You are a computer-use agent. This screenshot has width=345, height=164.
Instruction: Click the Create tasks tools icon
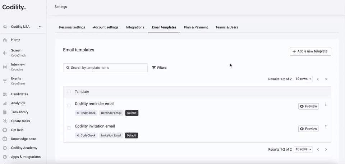click(5, 121)
